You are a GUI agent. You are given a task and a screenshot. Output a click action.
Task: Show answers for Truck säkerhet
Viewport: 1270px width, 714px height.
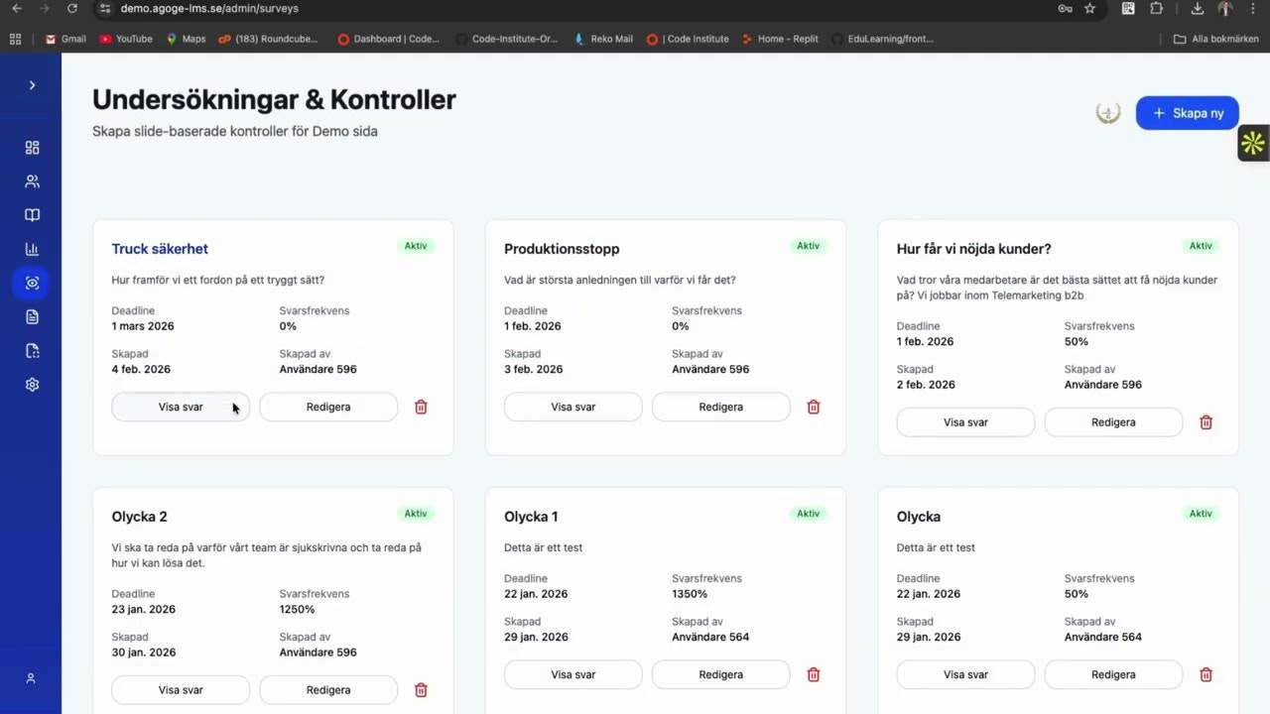click(x=181, y=408)
